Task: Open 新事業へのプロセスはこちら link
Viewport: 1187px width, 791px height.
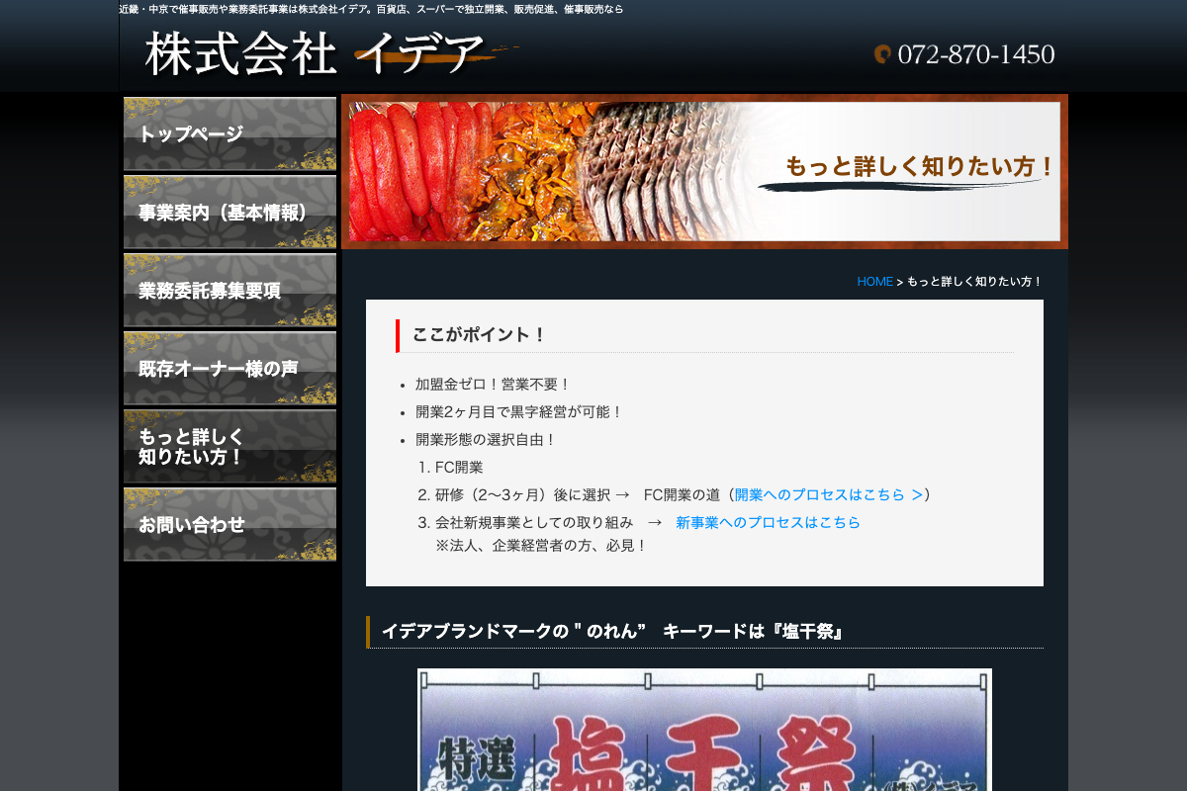Action: (x=768, y=522)
